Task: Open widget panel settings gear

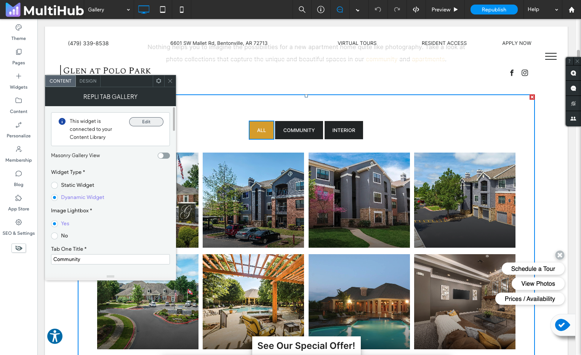Action: pos(159,81)
